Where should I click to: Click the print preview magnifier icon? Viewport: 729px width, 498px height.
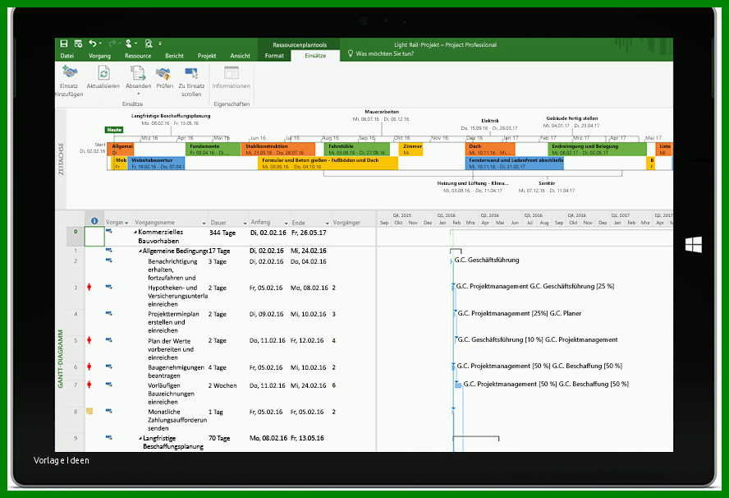[x=149, y=44]
